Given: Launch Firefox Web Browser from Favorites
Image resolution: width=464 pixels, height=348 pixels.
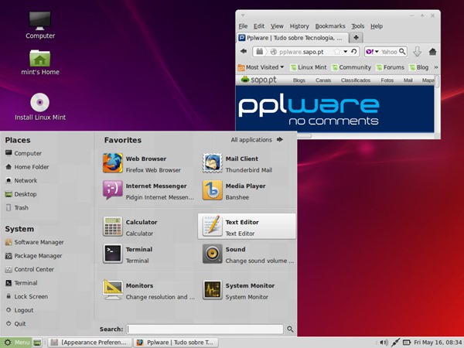Looking at the screenshot, I should point(147,163).
